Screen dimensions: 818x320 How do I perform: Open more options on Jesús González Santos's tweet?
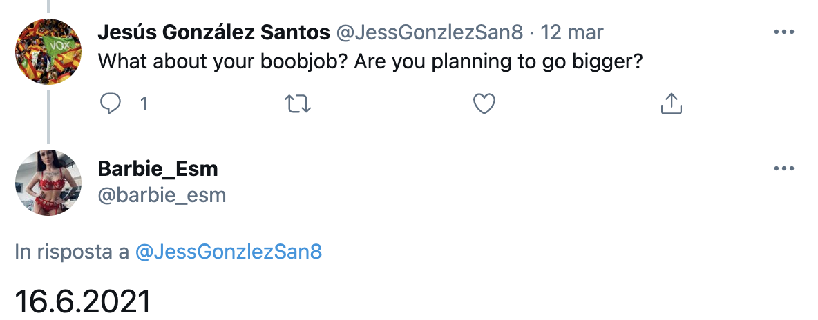tap(783, 32)
